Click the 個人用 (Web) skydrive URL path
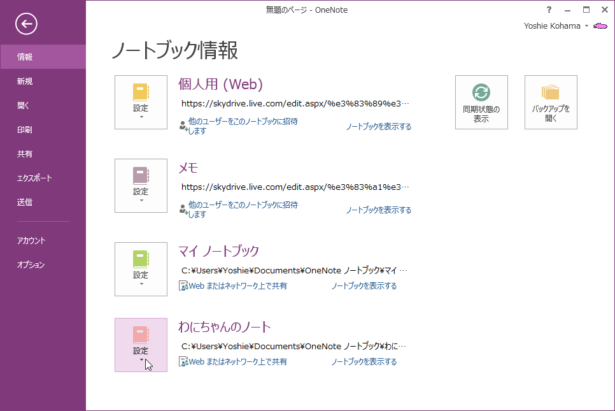 (295, 103)
